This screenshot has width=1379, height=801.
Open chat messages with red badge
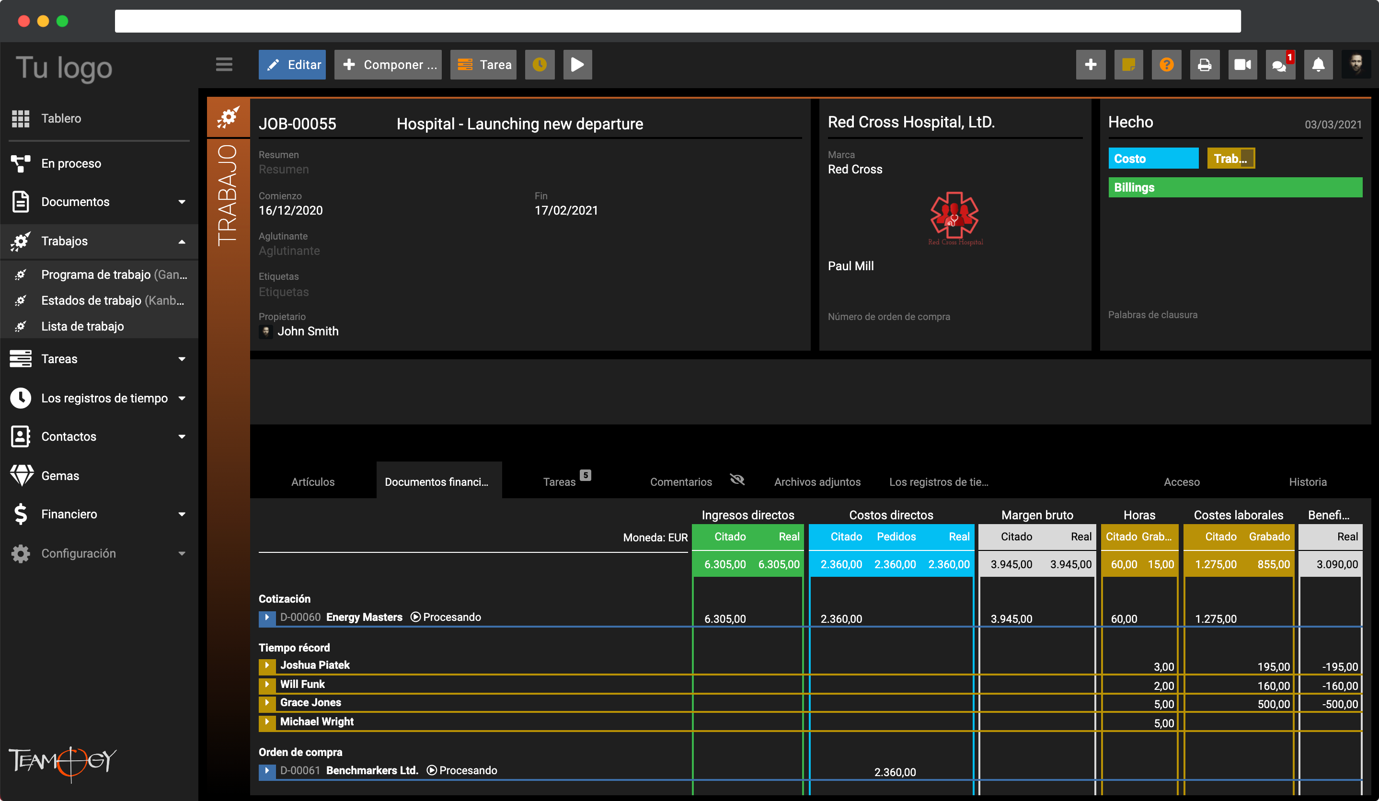[x=1279, y=65]
